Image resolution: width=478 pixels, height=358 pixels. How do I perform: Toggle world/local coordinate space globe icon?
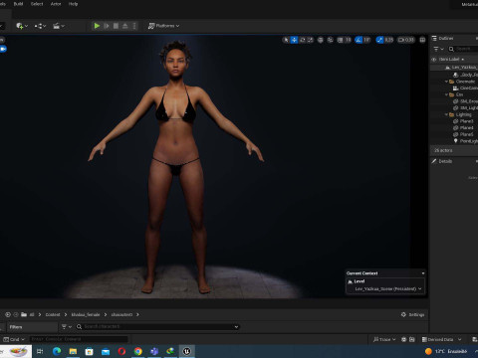(x=321, y=40)
